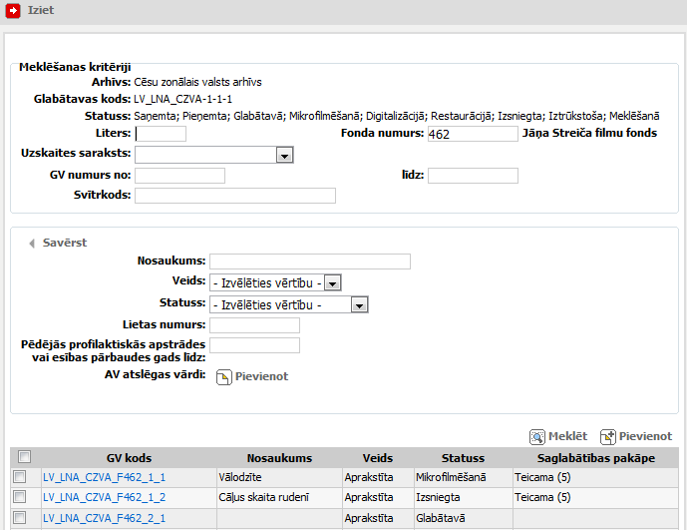687x530 pixels.
Task: Open the LV_LNA_CZVA_F462_2_1 link
Action: 104,518
